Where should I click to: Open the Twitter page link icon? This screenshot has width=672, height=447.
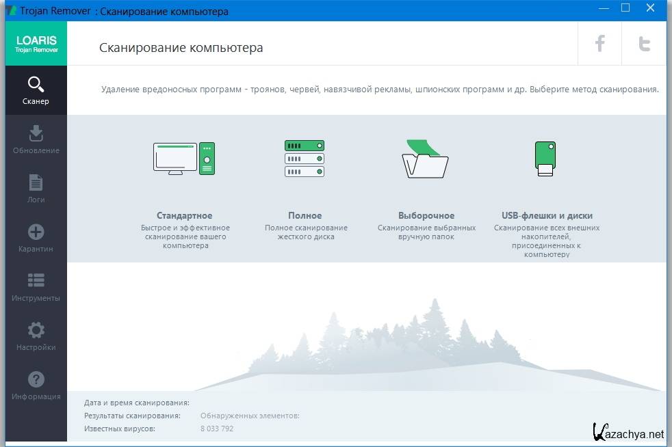[x=644, y=44]
